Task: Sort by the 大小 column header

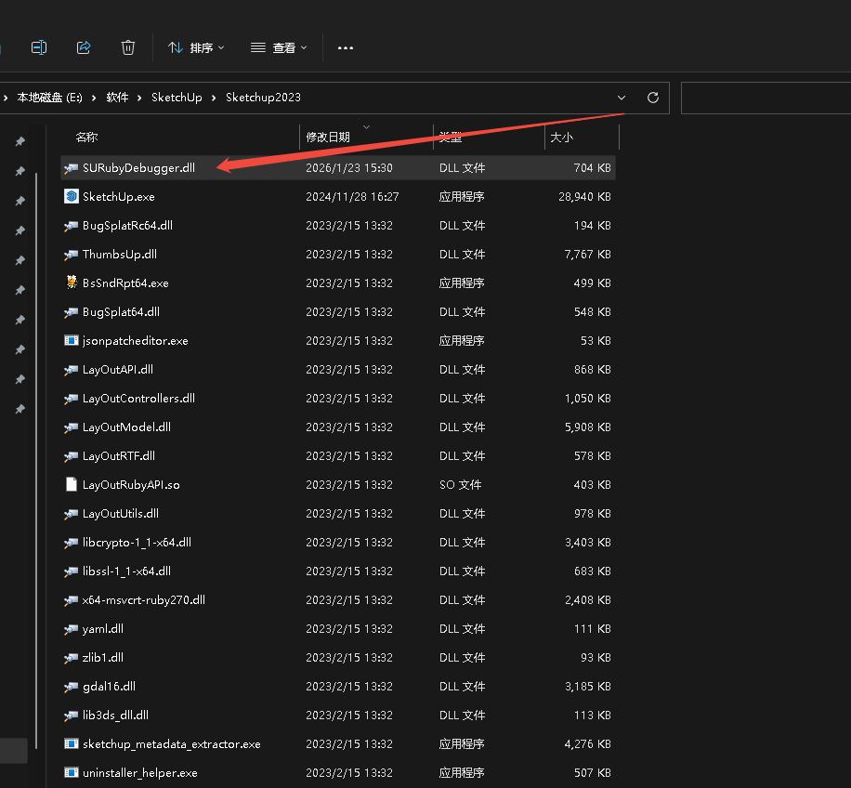Action: click(562, 138)
